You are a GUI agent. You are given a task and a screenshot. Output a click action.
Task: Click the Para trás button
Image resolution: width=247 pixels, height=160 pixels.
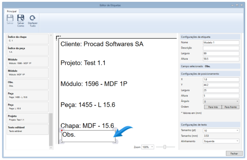tap(213, 107)
